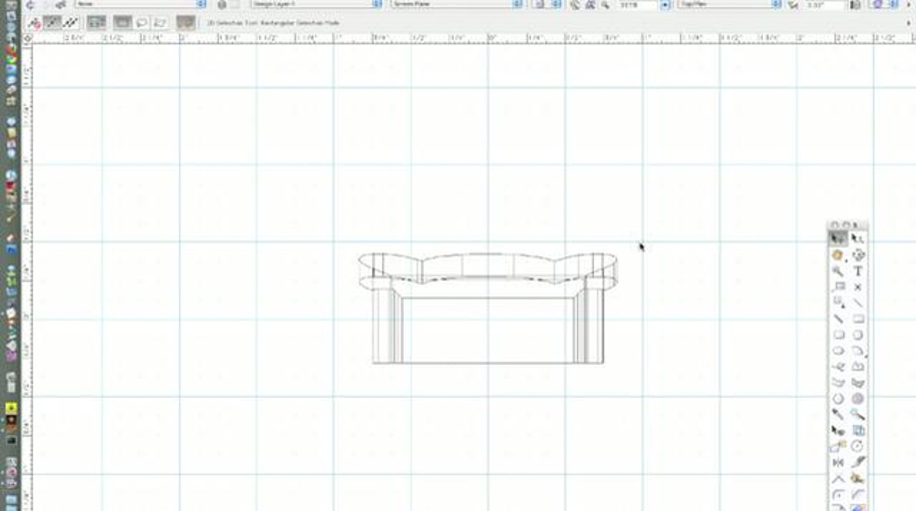Select the Text tool in the tool palette

(858, 271)
